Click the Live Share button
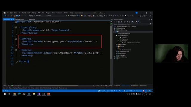 144,16
